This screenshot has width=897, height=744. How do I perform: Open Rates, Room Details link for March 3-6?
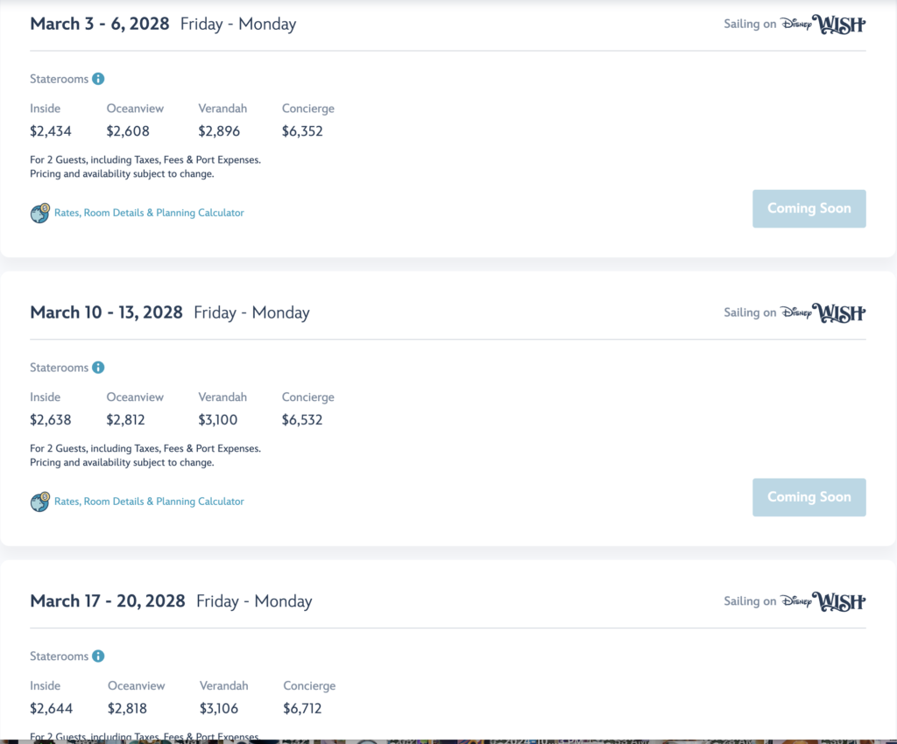(x=149, y=213)
